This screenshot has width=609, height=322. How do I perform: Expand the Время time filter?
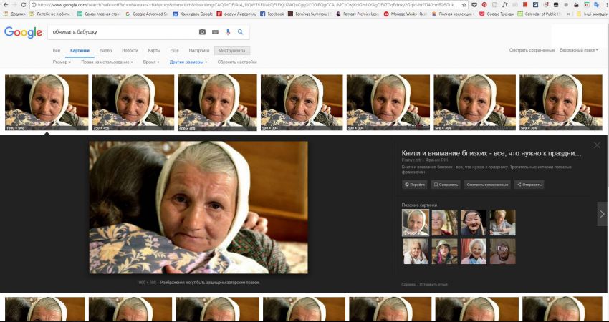tap(151, 62)
